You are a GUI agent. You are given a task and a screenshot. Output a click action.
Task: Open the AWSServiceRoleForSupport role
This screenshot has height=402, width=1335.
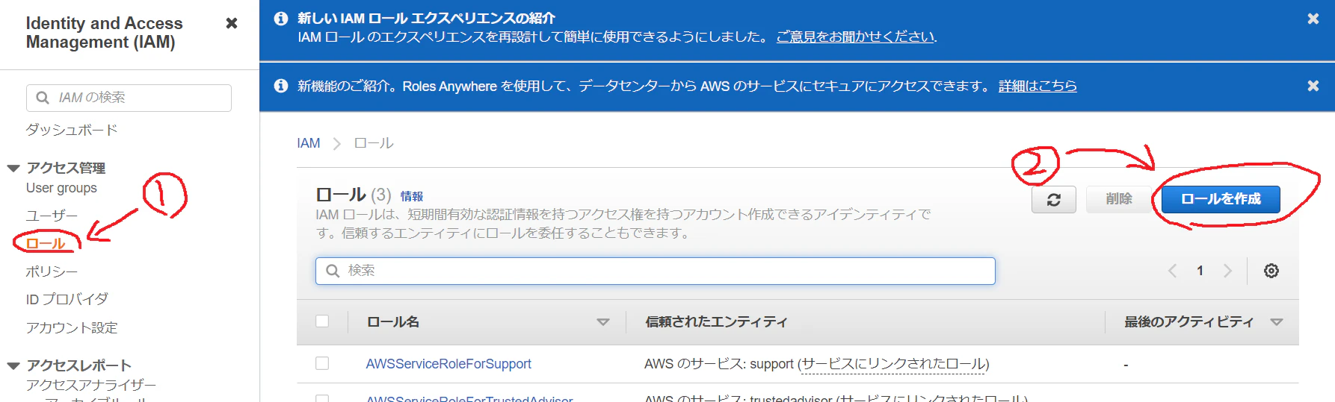(x=448, y=364)
